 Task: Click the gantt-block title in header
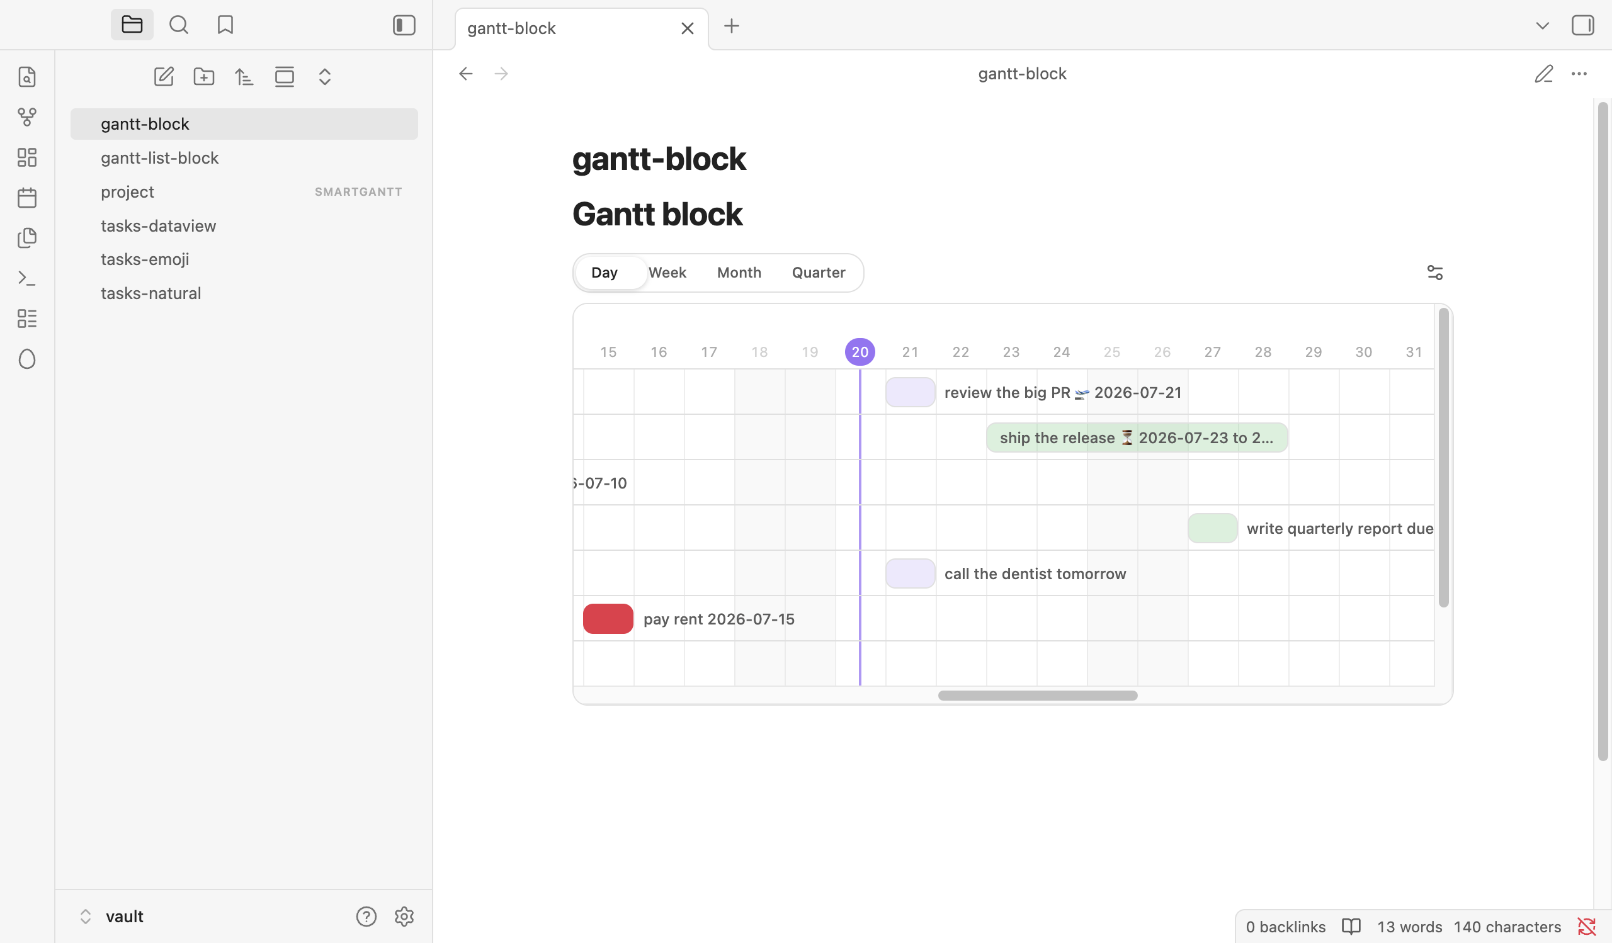tap(1021, 74)
